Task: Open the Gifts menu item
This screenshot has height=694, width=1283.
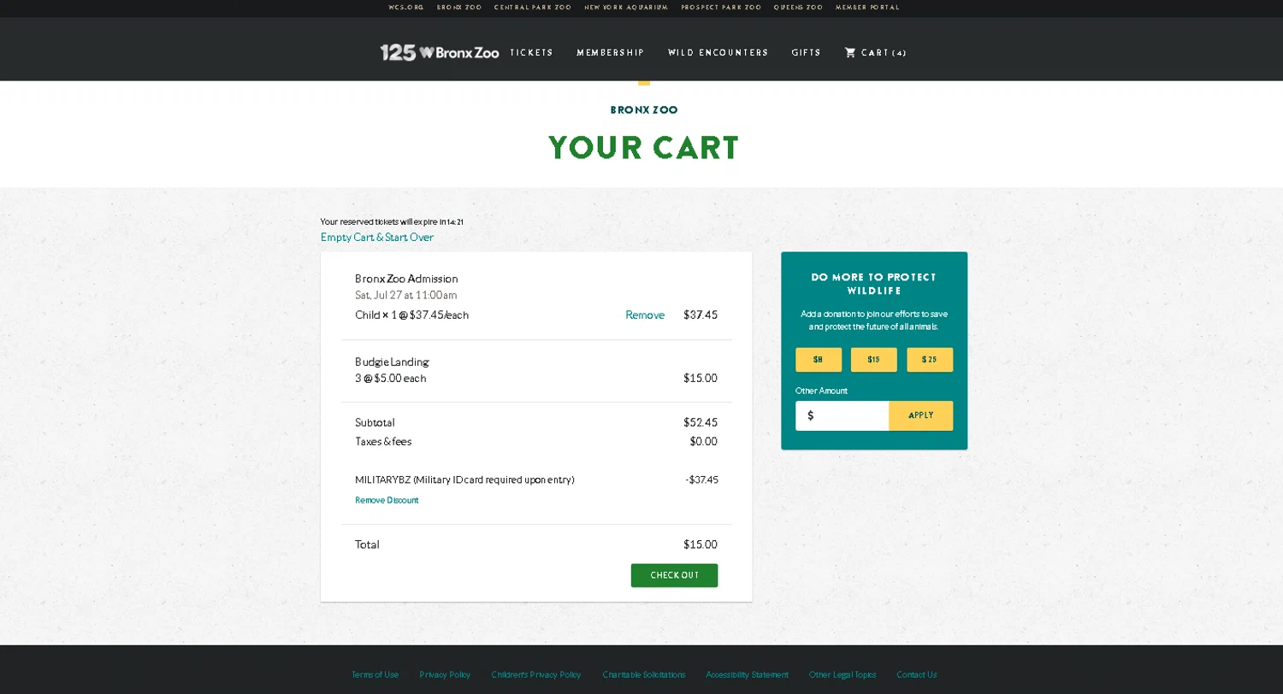Action: point(807,53)
